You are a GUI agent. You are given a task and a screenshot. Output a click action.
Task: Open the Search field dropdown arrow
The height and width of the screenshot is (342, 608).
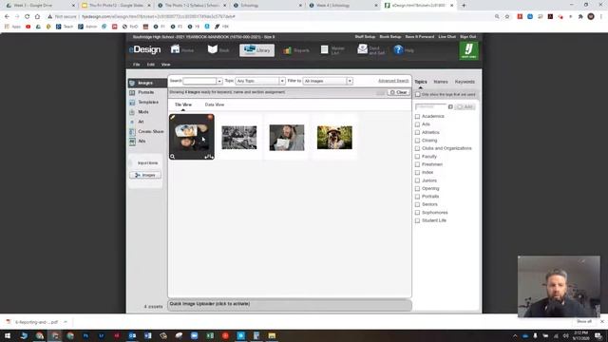(x=219, y=81)
